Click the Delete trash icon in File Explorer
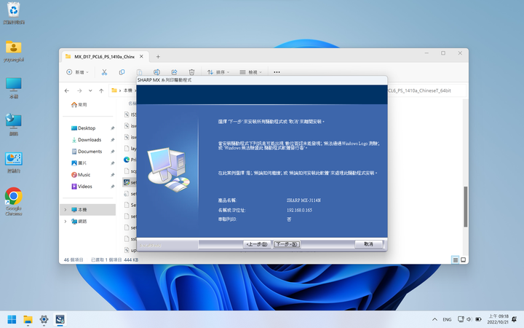 click(x=191, y=72)
